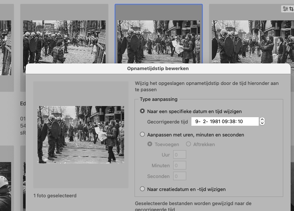Select 'Naar een specifieke datum en tijd wijzigen'
Viewport: 294px width, 211px height.
coord(142,111)
